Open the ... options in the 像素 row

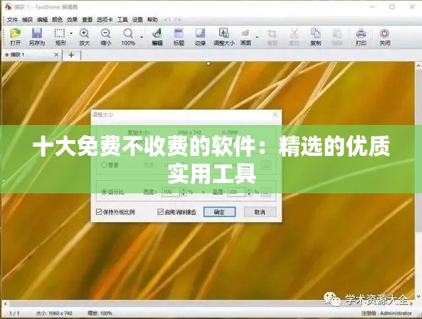click(x=266, y=165)
